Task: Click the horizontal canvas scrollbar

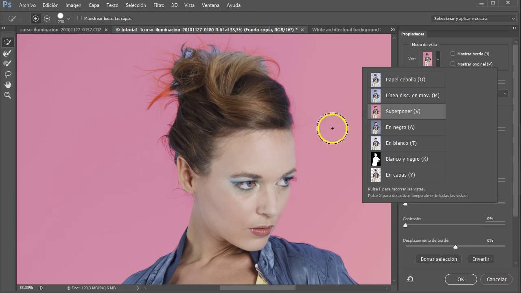Action: pyautogui.click(x=258, y=288)
